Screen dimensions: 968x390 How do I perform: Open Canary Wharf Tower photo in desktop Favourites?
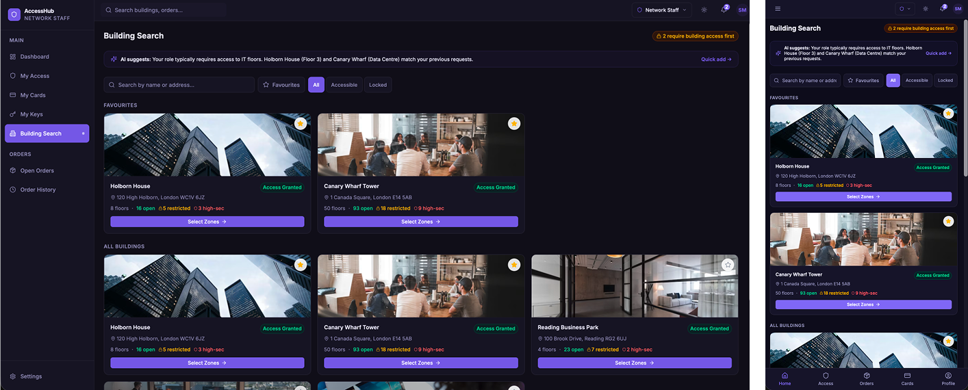pyautogui.click(x=421, y=145)
